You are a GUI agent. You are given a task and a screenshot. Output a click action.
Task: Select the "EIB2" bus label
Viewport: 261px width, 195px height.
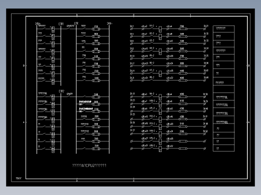coord(61,91)
